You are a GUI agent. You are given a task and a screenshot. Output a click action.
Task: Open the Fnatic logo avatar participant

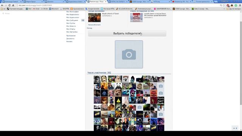(x=118, y=114)
